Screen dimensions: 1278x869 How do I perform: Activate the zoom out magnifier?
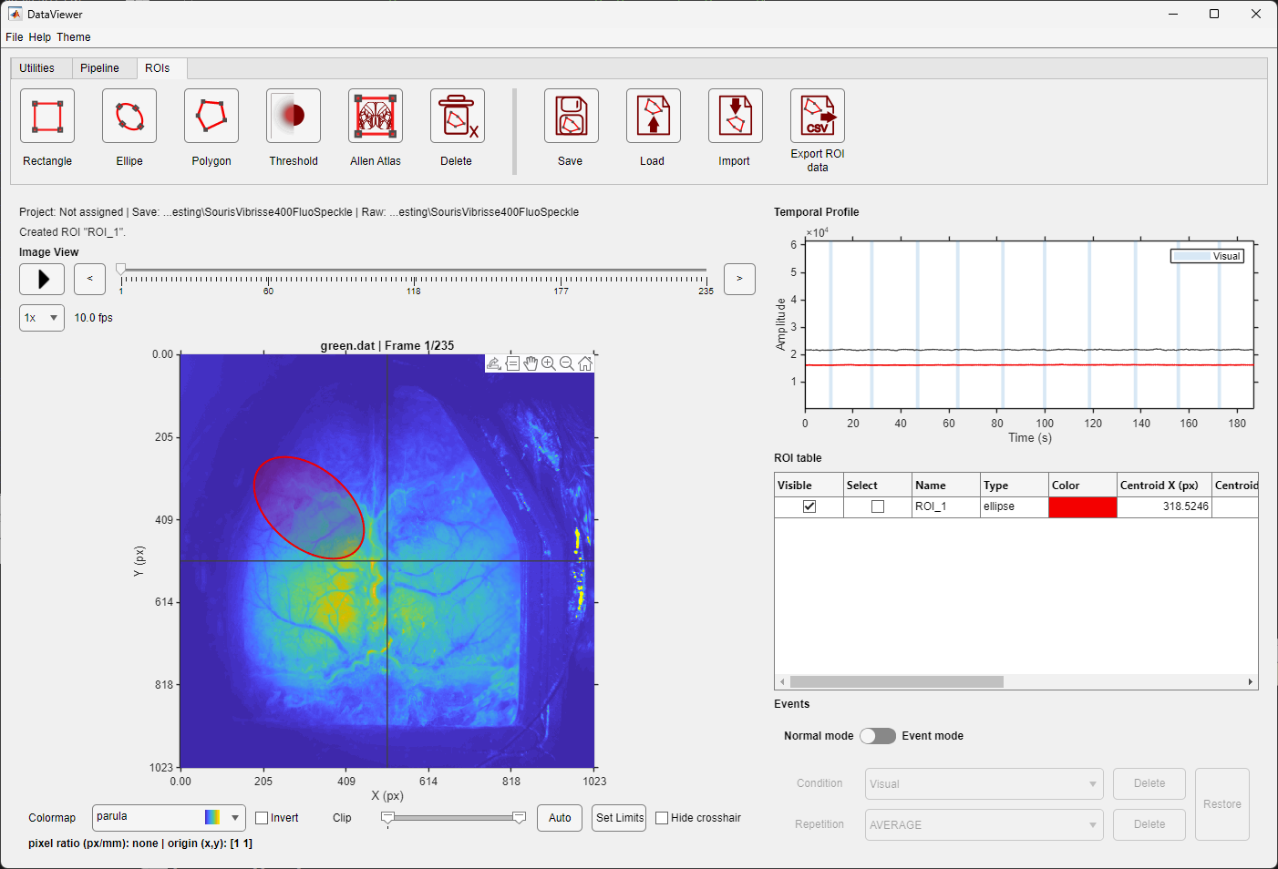click(x=567, y=363)
